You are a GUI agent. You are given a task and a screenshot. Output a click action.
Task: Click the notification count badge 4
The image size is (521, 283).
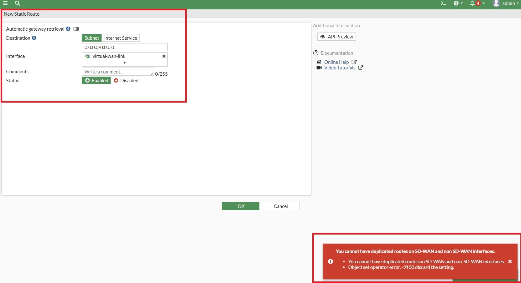coord(478,3)
